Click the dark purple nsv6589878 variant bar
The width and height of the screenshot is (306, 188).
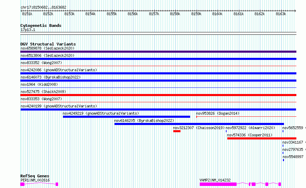coord(158,52)
